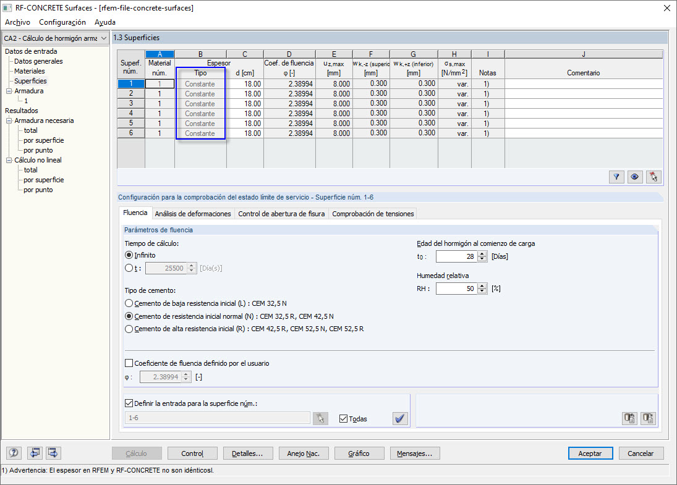Click the RF-CONCRETE app icon in title bar
The width and height of the screenshot is (677, 485).
click(7, 8)
